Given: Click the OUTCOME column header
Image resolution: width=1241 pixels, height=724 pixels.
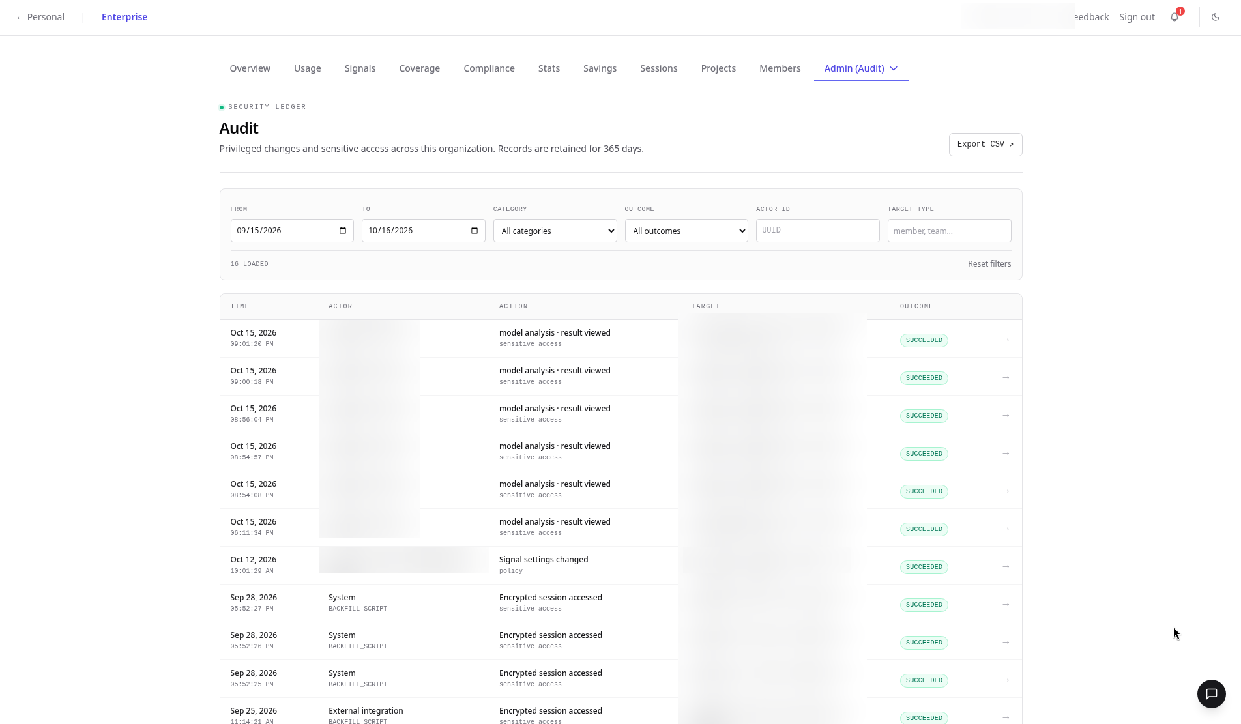Looking at the screenshot, I should (916, 306).
